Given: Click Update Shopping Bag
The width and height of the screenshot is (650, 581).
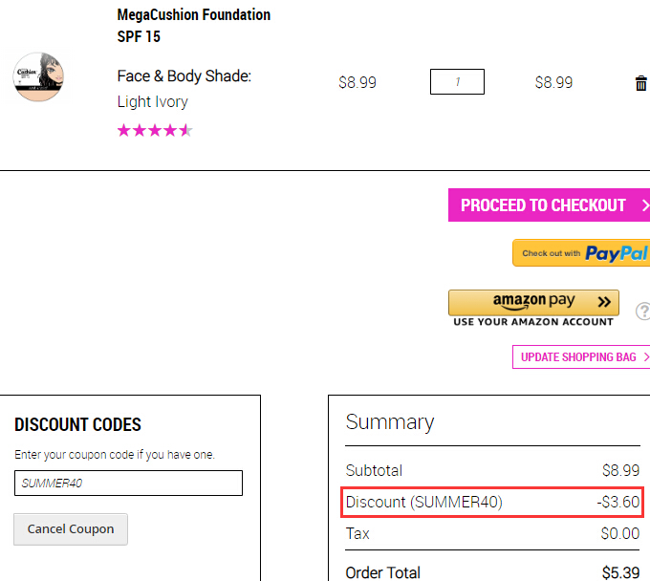Looking at the screenshot, I should tap(581, 356).
